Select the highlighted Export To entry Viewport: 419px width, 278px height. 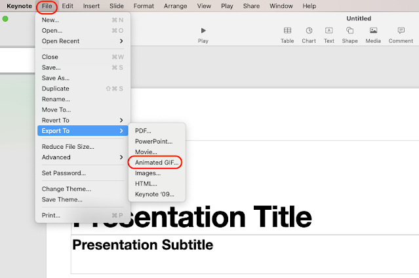coord(83,130)
